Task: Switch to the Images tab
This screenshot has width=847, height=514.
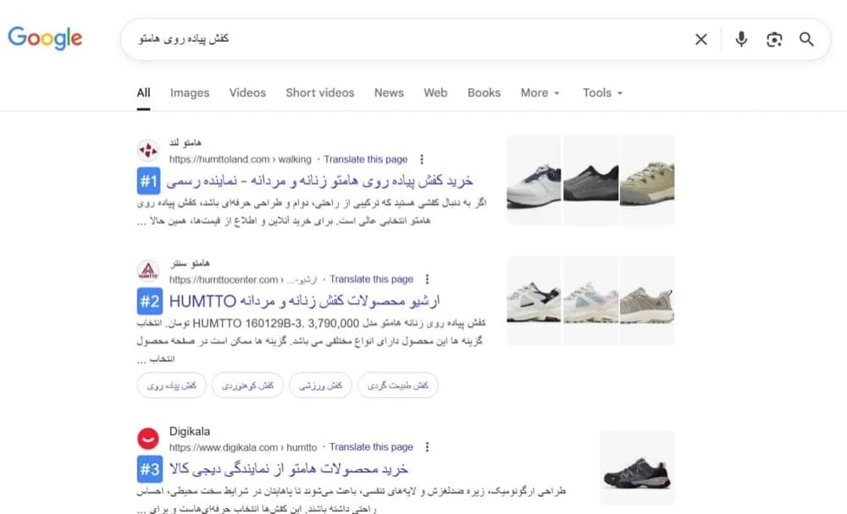Action: [190, 93]
